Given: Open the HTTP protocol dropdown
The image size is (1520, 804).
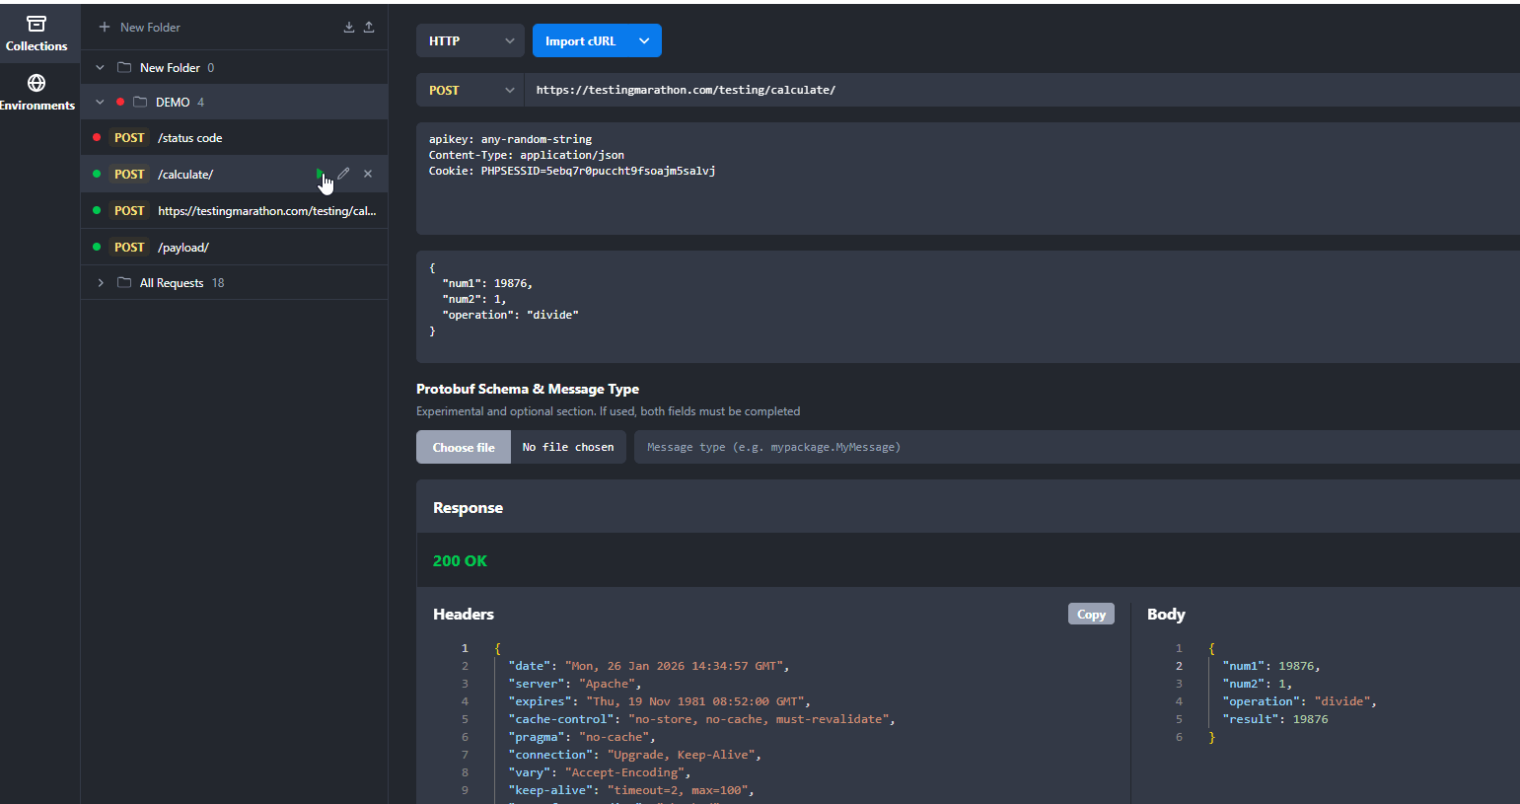Looking at the screenshot, I should point(470,40).
